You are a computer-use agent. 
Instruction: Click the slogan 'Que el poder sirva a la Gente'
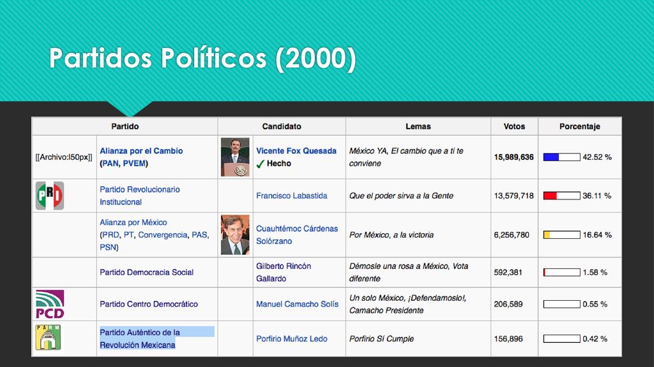point(401,196)
